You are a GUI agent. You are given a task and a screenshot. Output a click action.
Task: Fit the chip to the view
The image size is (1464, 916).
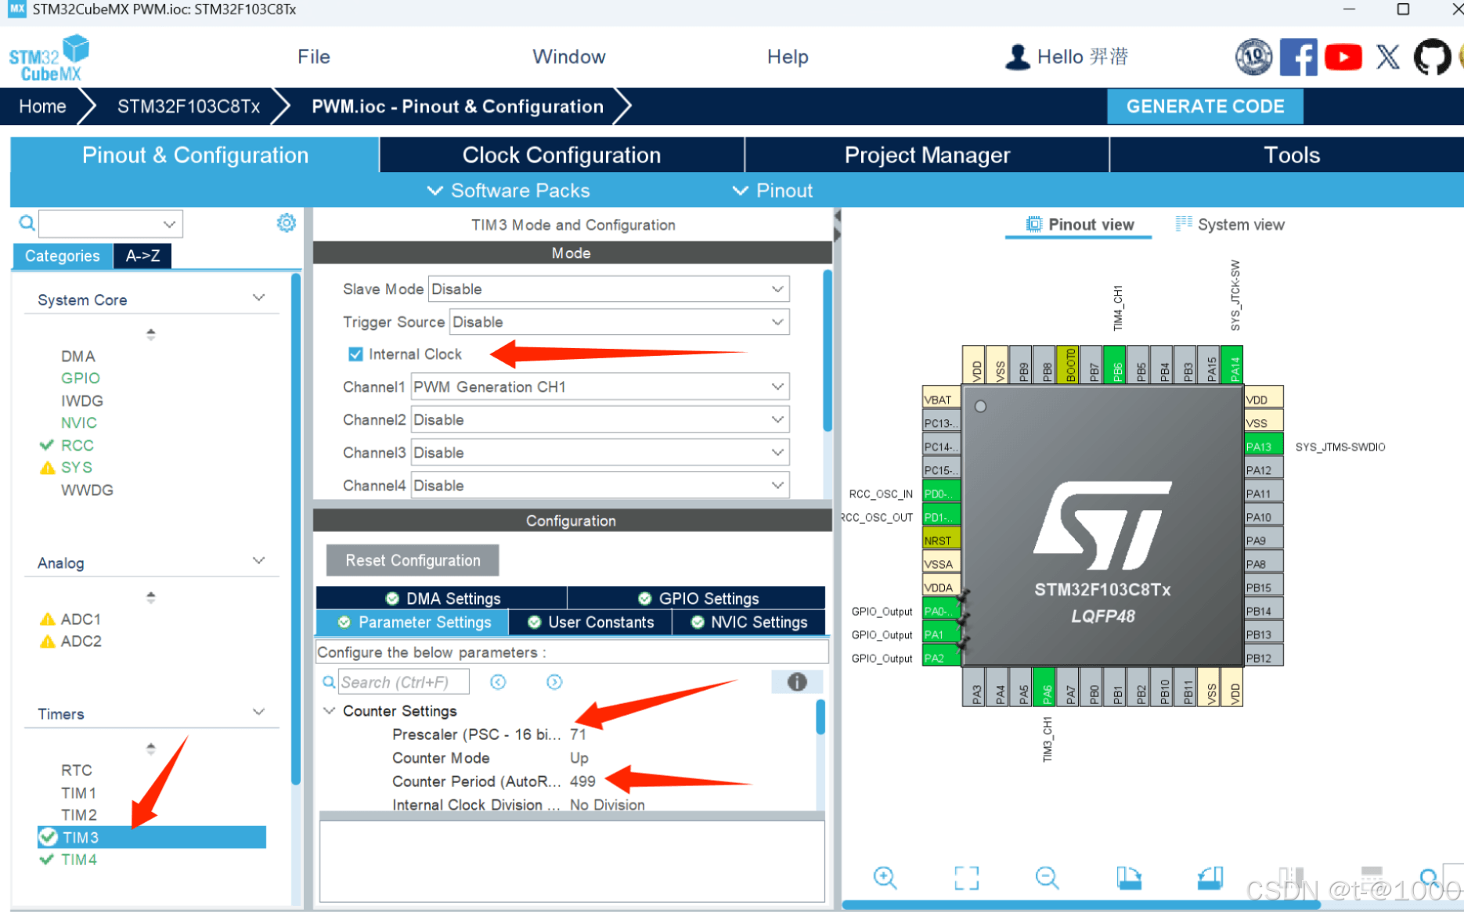(x=967, y=878)
